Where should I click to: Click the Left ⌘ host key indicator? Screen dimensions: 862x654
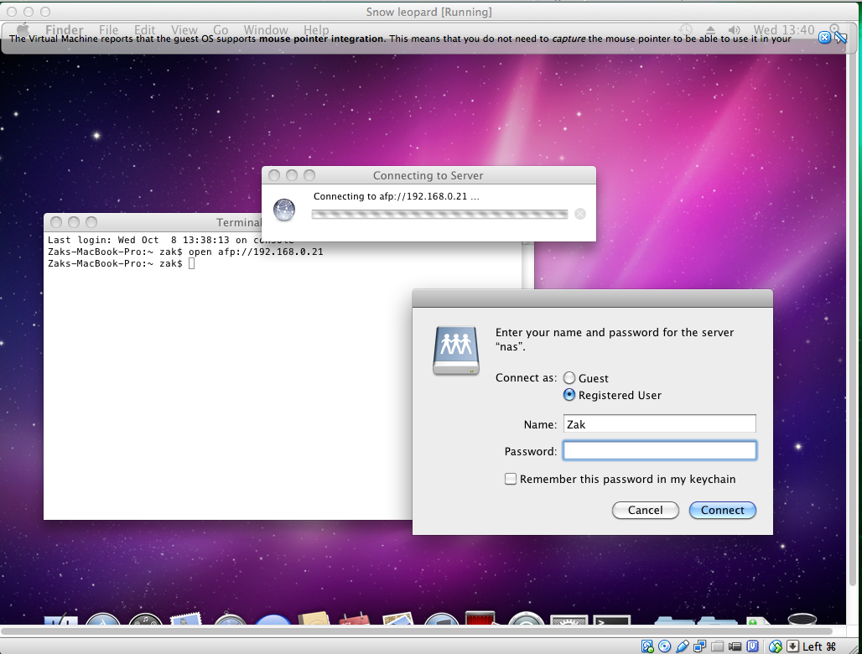click(x=819, y=646)
